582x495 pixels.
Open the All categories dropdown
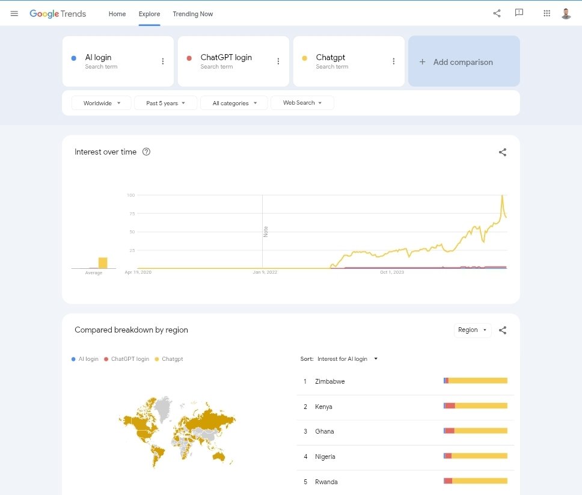(x=234, y=103)
